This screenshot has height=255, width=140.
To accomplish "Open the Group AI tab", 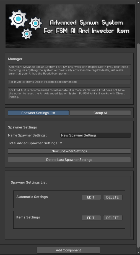I will tap(100, 113).
